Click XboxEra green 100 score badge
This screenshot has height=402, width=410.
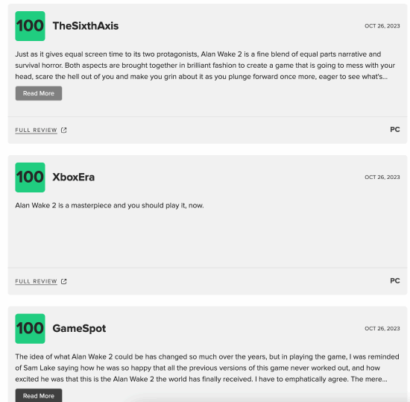pos(30,178)
